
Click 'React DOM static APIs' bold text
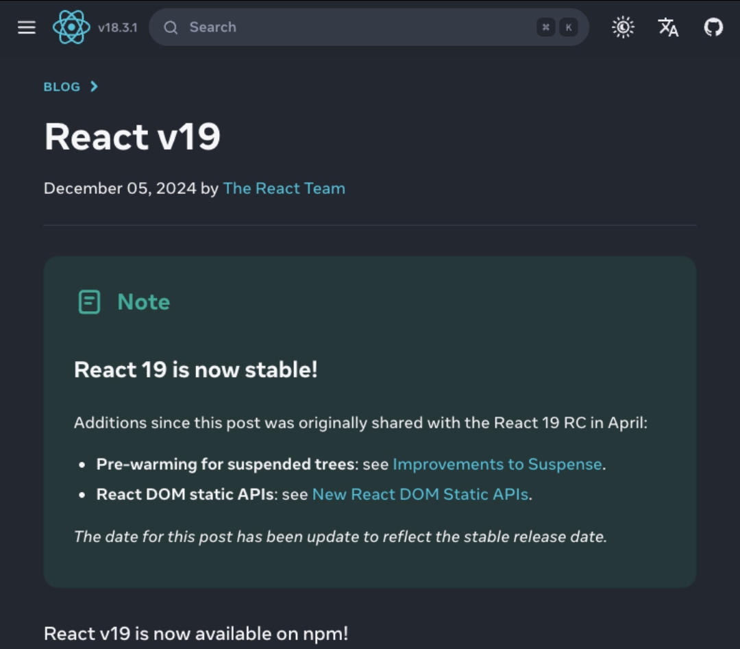tap(186, 494)
